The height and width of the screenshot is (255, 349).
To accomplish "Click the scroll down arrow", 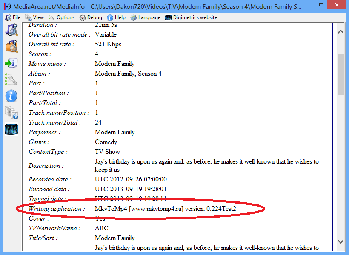I will [340, 241].
